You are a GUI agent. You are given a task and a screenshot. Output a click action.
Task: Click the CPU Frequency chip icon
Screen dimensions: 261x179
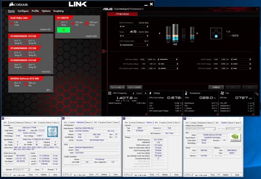[109, 93]
